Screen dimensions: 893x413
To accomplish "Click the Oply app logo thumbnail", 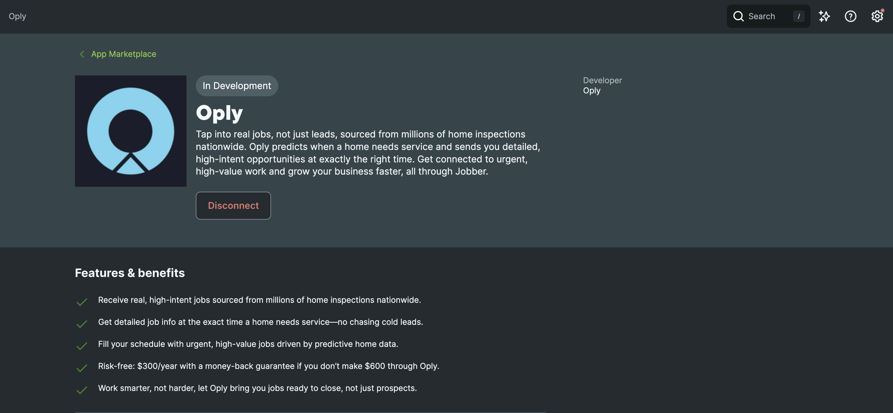I will [130, 131].
